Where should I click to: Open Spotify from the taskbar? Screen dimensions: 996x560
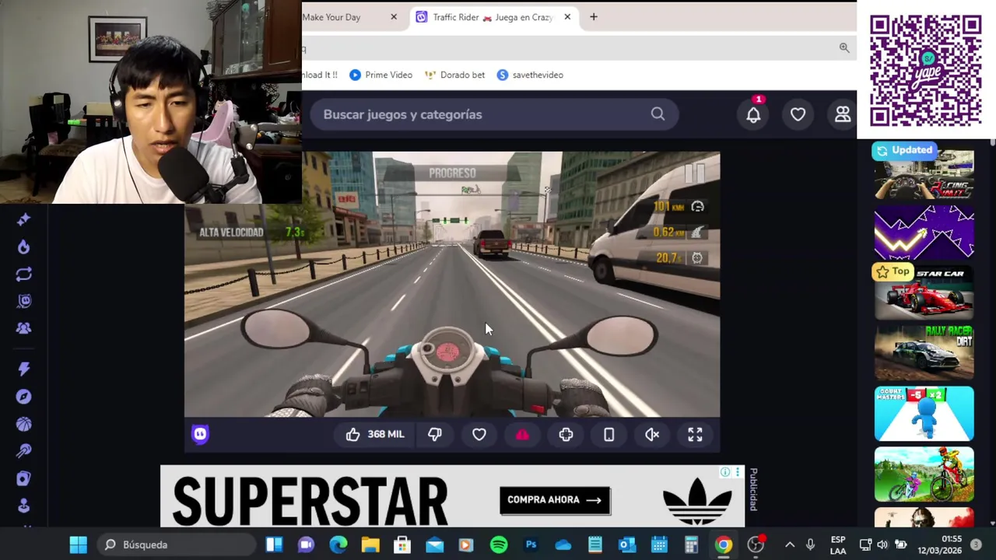499,544
